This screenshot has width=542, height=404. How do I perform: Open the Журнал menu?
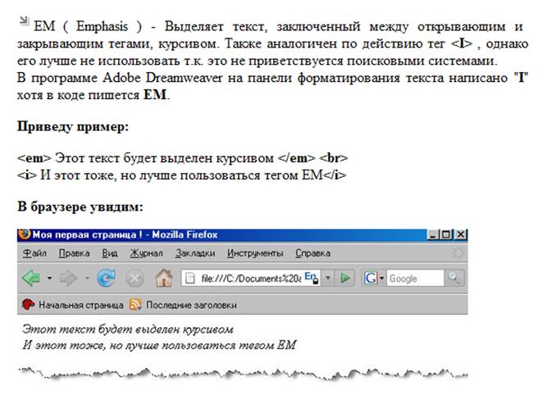tap(147, 253)
